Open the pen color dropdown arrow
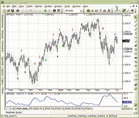Image resolution: width=139 pixels, height=118 pixels. (x=120, y=11)
